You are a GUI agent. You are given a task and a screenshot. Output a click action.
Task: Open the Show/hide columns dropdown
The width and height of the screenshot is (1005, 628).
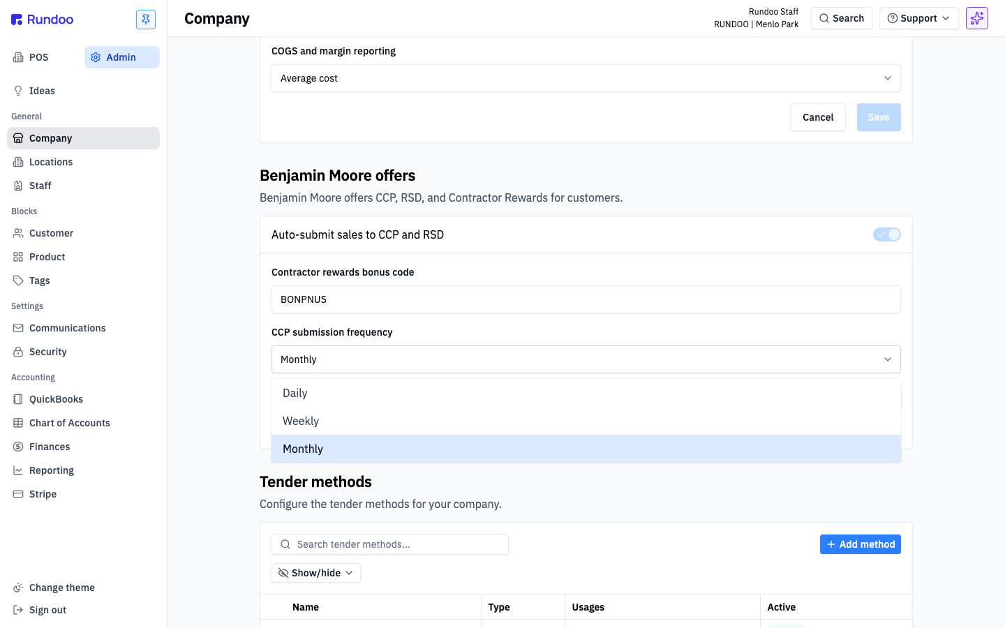316,573
